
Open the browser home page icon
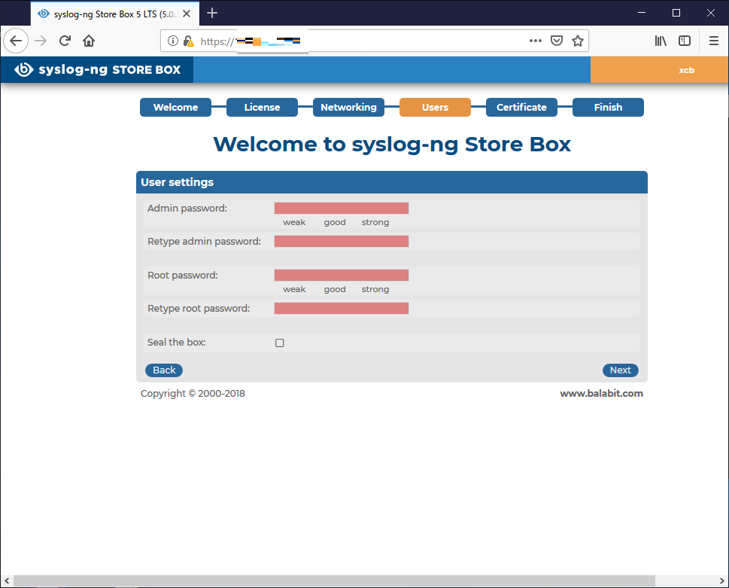(89, 41)
